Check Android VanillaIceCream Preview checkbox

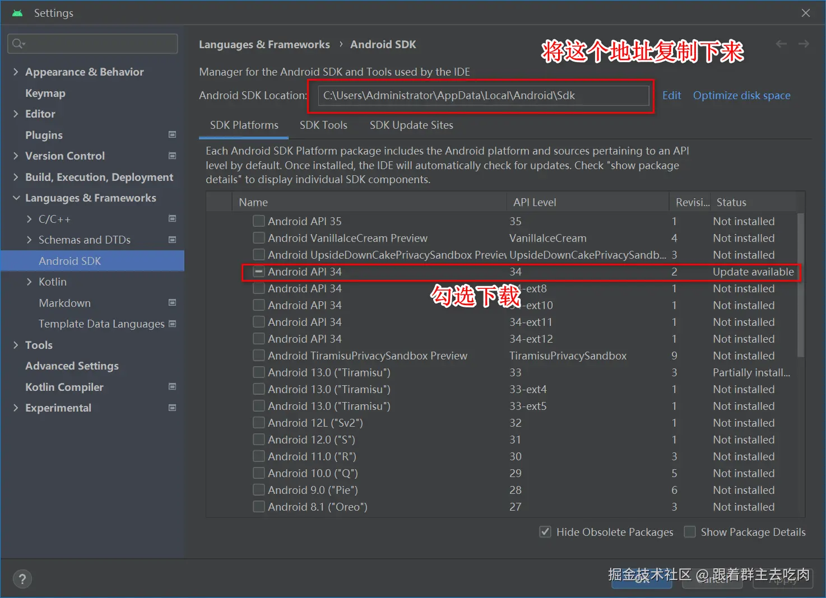click(259, 238)
